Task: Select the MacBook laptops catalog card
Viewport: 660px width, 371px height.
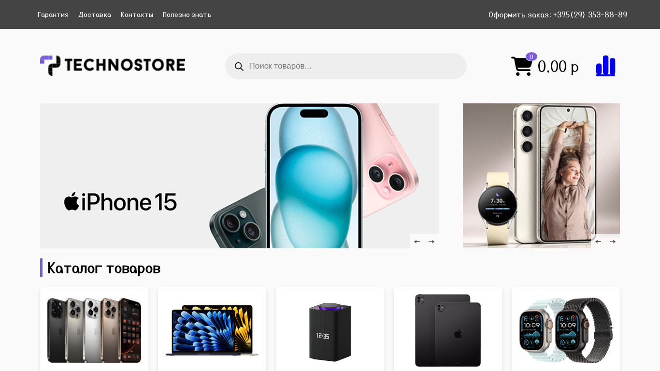Action: coord(212,330)
